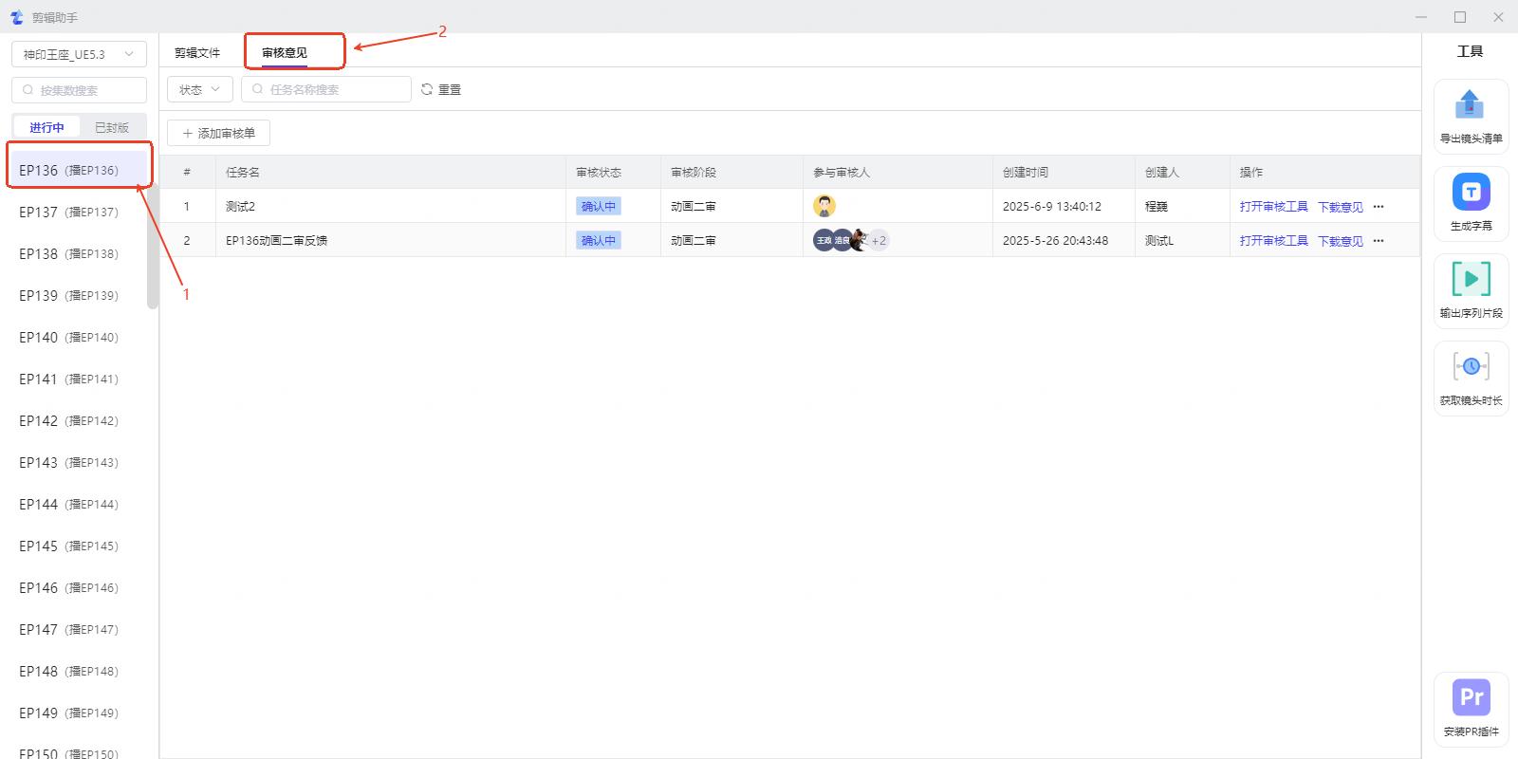Open the Generate Subtitles (生成字幕) tool
Image resolution: width=1518 pixels, height=759 pixels.
click(1471, 193)
